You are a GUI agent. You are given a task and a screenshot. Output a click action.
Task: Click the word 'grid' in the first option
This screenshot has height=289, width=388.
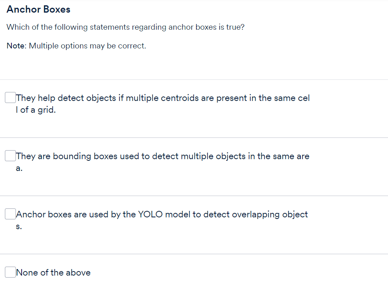(x=46, y=109)
